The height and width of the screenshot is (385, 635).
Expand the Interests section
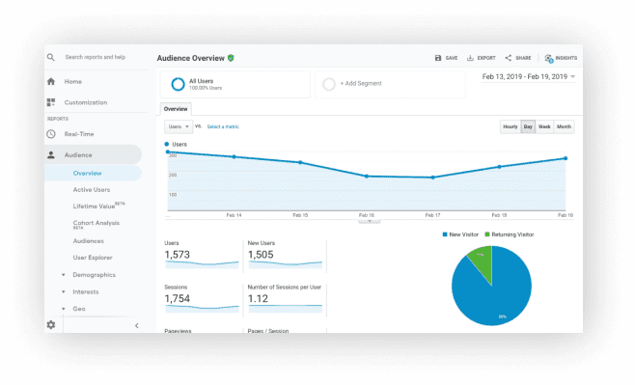[63, 292]
